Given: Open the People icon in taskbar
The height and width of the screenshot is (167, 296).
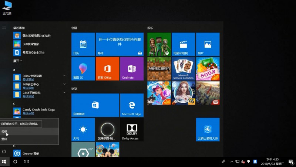Looking at the screenshot, I should pyautogui.click(x=223, y=162).
